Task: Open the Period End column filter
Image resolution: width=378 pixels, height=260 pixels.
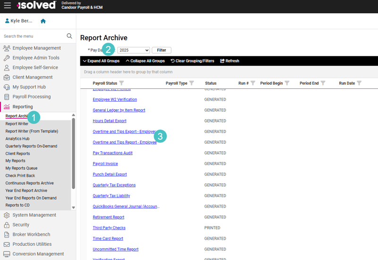Action: point(323,83)
